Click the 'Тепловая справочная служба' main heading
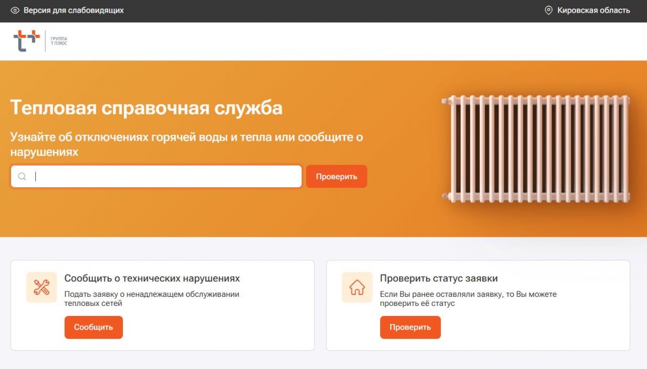Image resolution: width=647 pixels, height=369 pixels. click(146, 108)
